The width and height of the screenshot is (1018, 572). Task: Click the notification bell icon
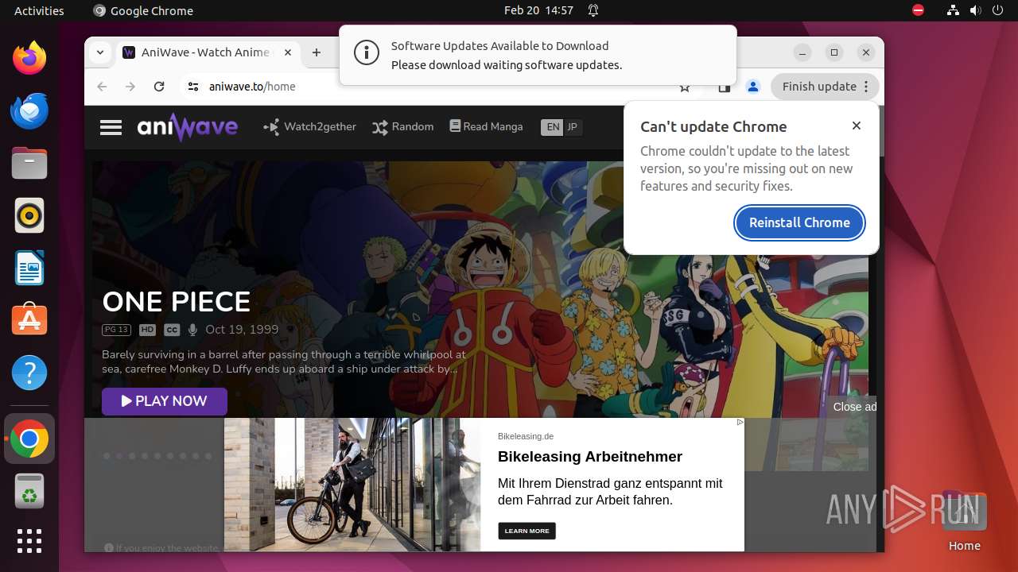(x=593, y=10)
